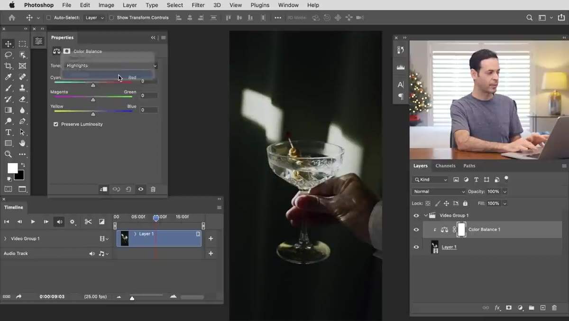Add media to Video Group 1 track
The image size is (569, 321).
[211, 238]
